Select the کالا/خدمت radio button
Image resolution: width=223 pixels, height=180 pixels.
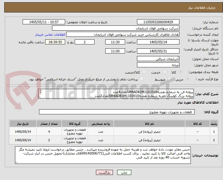coord(144,72)
